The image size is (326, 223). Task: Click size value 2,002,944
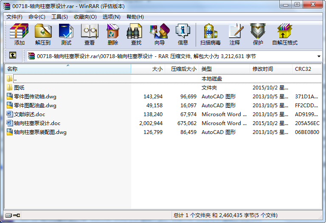tap(151, 123)
